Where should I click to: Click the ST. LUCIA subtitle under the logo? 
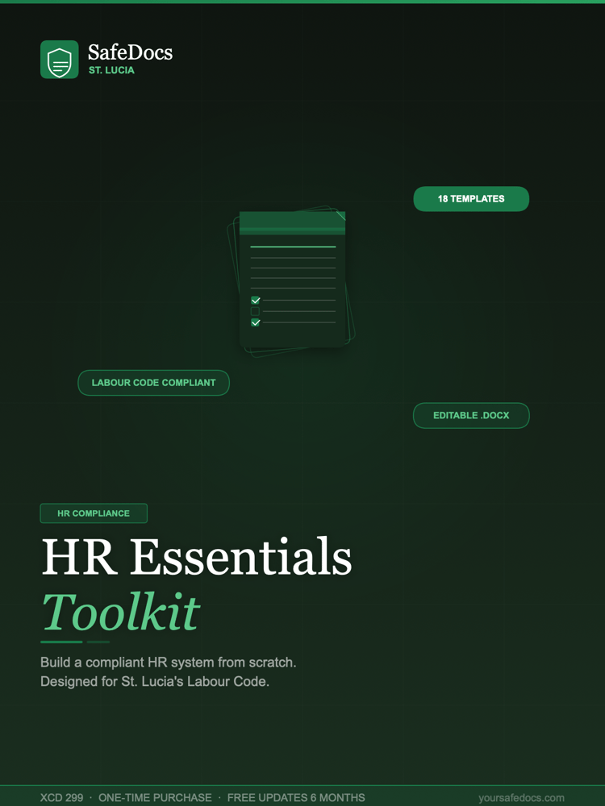coord(111,70)
